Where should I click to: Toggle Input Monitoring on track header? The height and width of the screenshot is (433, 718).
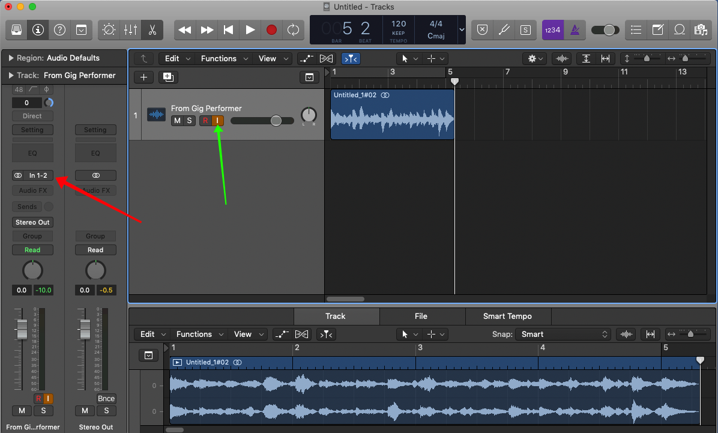(217, 121)
